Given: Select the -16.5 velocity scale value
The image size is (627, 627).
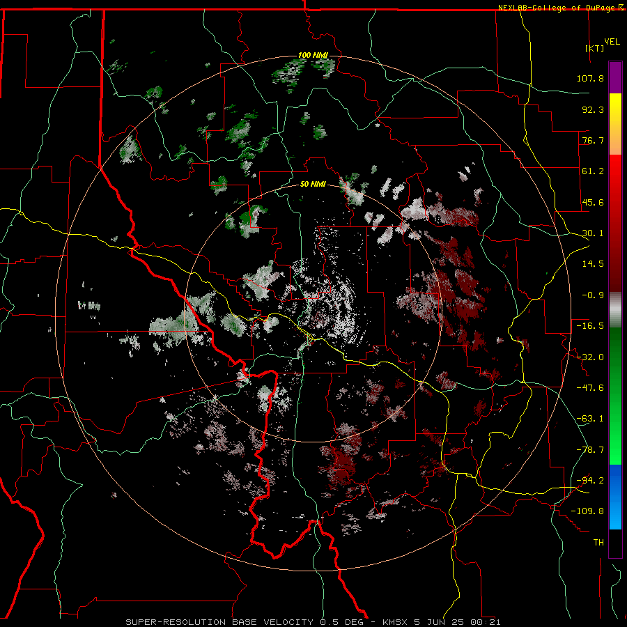Looking at the screenshot, I should (x=590, y=326).
